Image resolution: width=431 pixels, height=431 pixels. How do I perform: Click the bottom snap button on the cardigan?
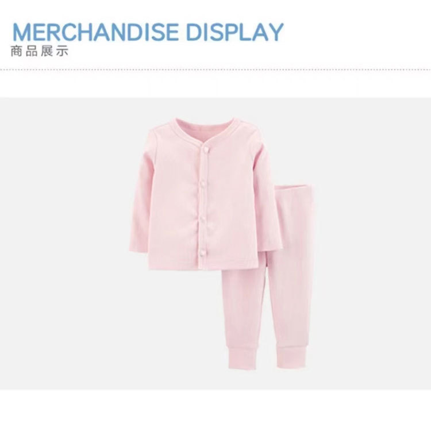[202, 252]
